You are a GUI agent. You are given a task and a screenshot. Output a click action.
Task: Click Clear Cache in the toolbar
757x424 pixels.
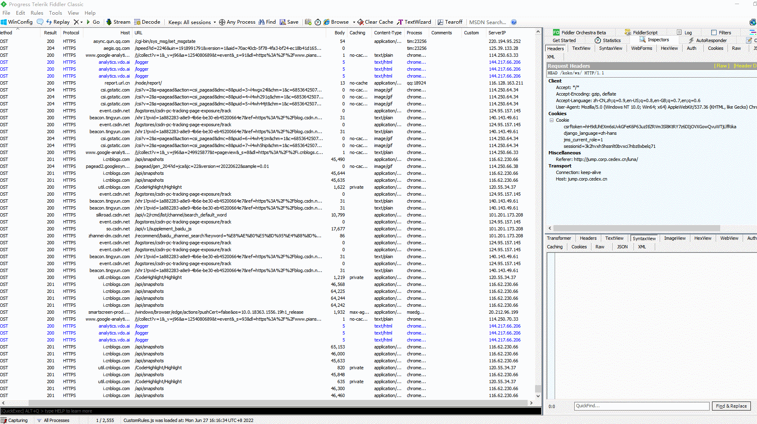tap(375, 22)
